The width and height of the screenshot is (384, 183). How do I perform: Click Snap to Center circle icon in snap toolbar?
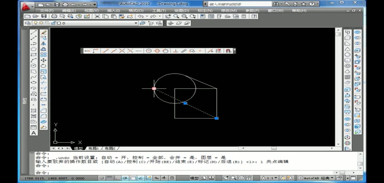[x=149, y=51]
